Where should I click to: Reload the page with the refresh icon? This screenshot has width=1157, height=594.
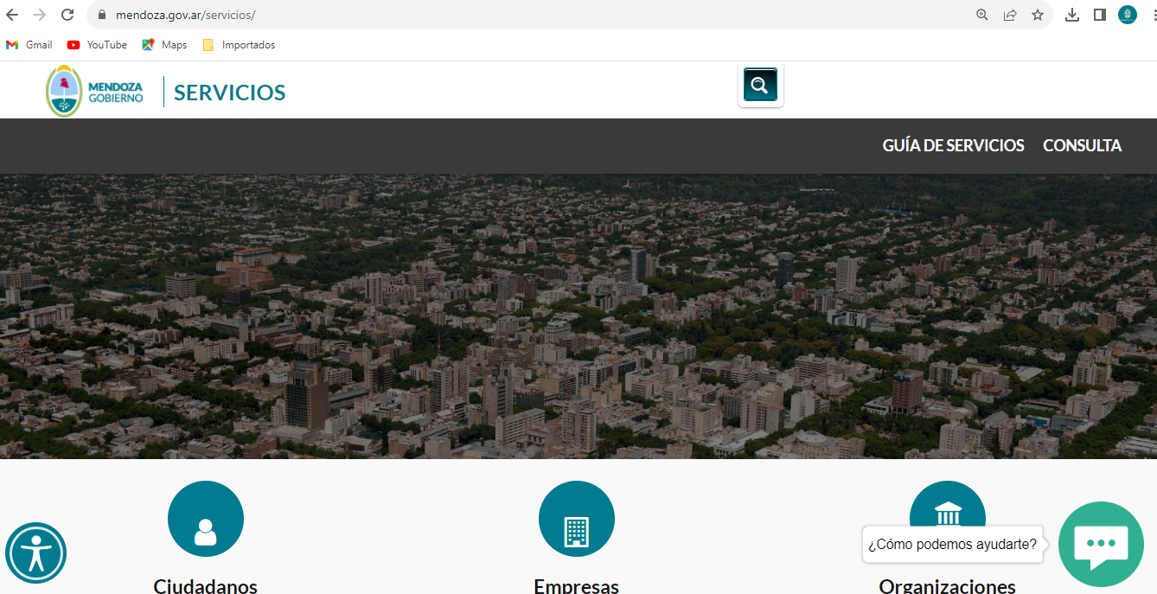coord(67,15)
